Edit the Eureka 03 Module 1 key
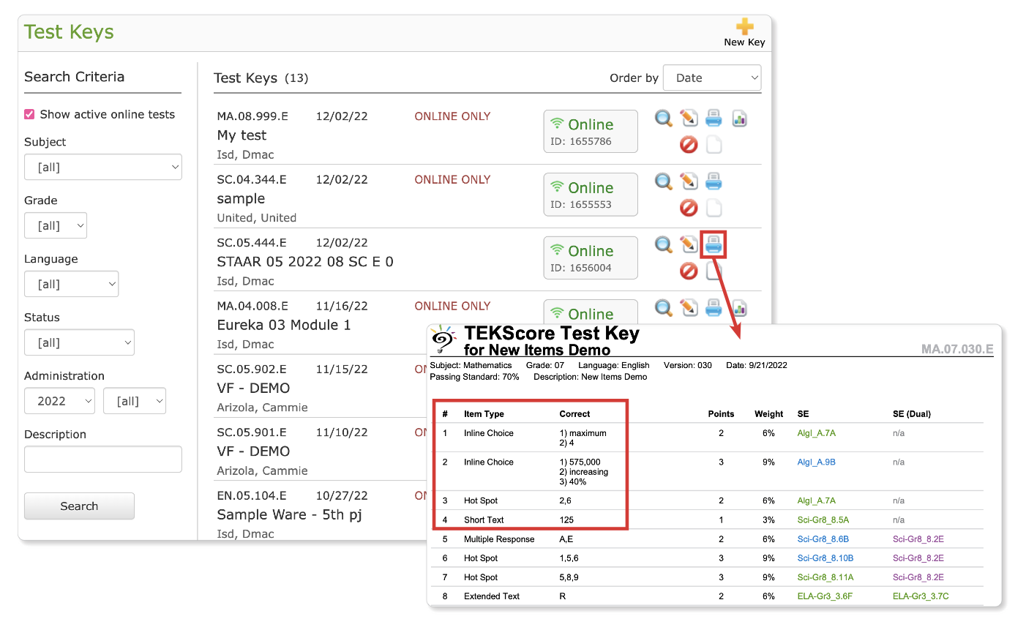1026x619 pixels. pos(689,307)
